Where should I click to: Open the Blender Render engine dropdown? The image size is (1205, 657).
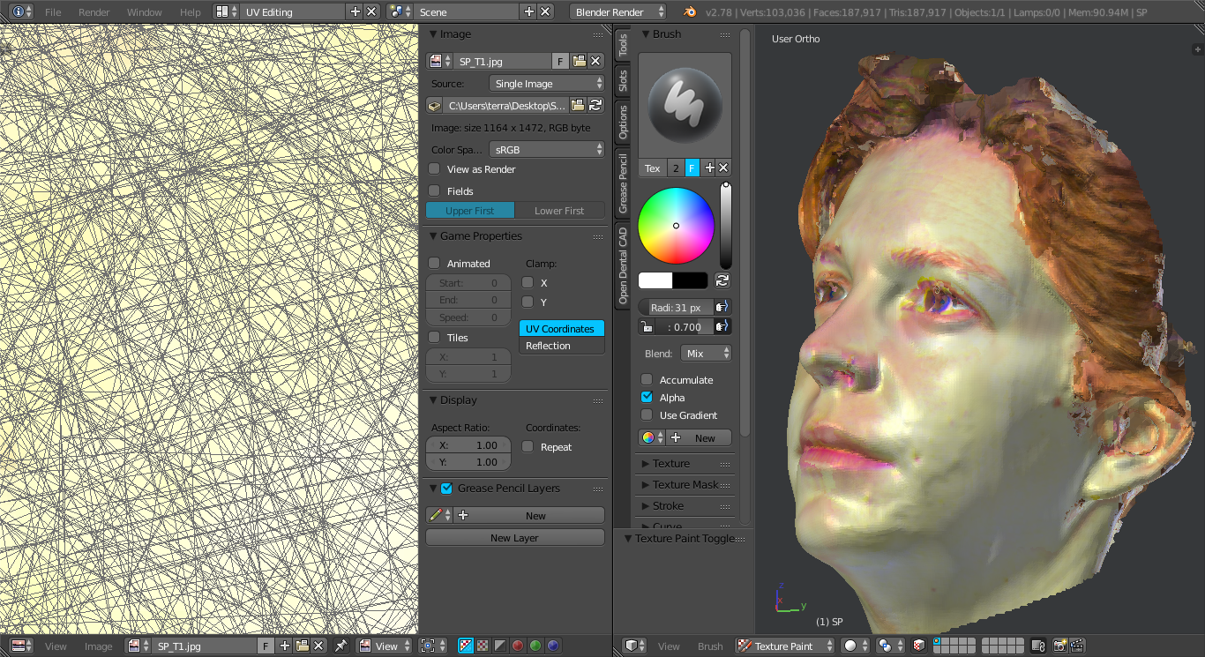coord(619,11)
